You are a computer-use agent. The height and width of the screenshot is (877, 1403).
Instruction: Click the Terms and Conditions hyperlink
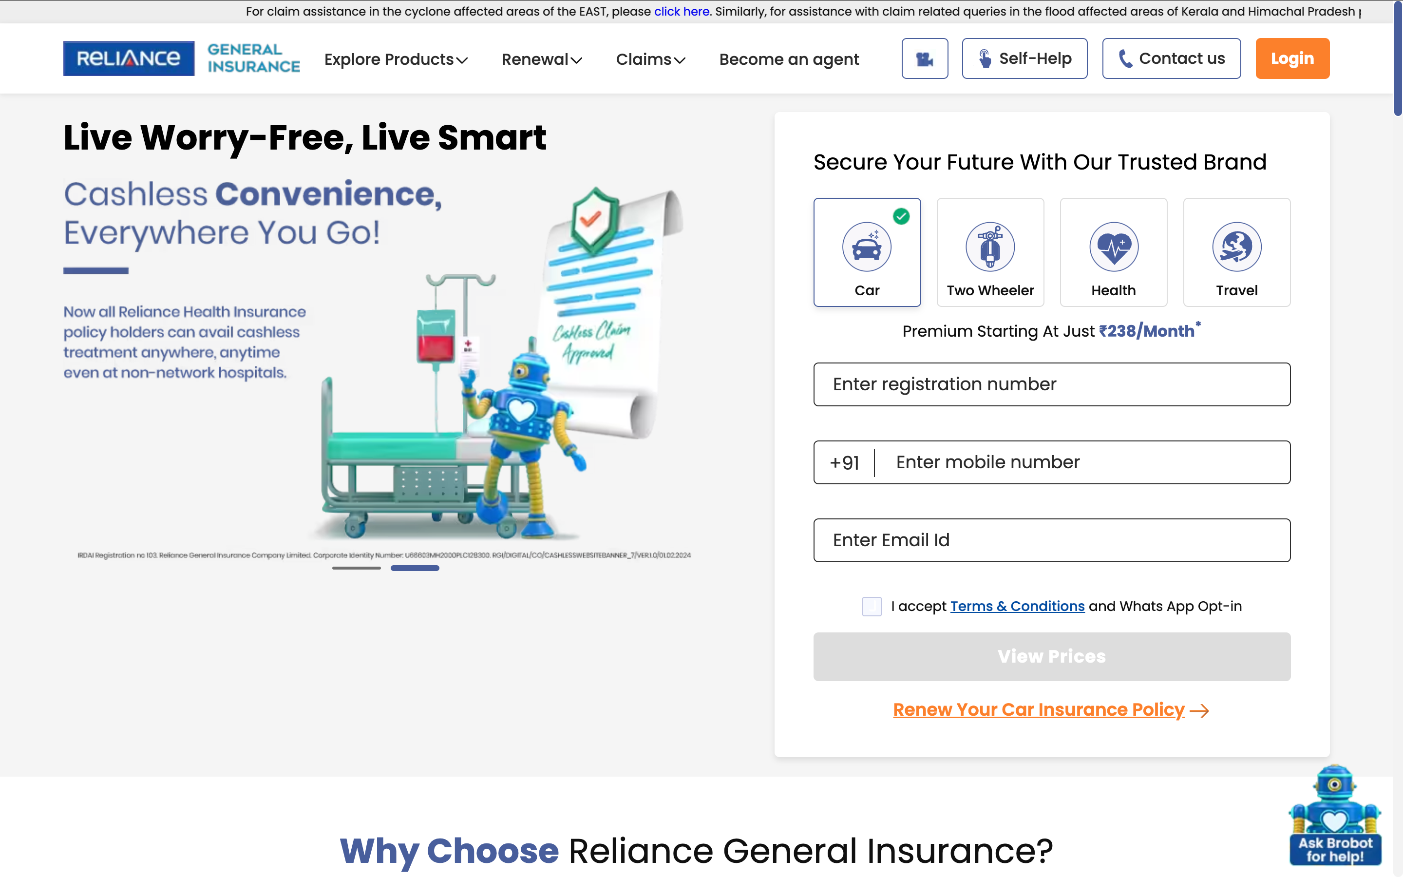point(1018,606)
